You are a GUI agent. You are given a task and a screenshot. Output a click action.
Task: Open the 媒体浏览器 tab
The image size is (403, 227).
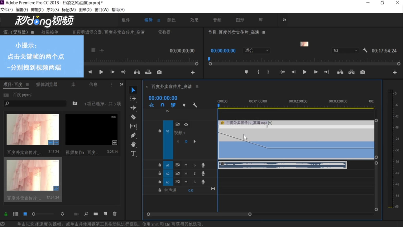[47, 85]
